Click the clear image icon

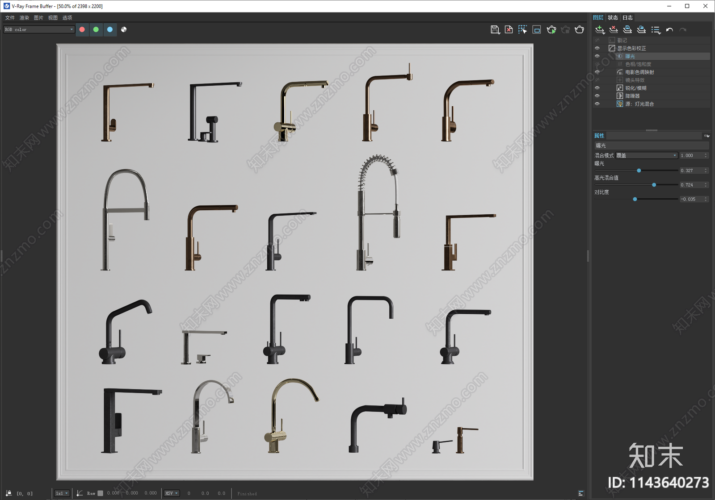509,29
